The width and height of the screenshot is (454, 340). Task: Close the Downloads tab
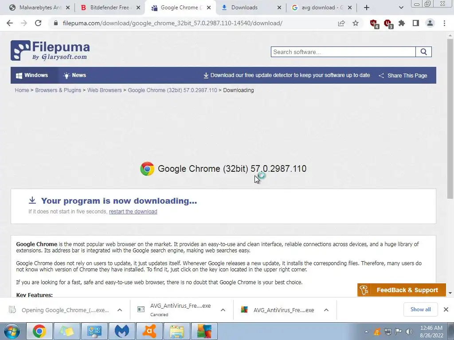(279, 8)
